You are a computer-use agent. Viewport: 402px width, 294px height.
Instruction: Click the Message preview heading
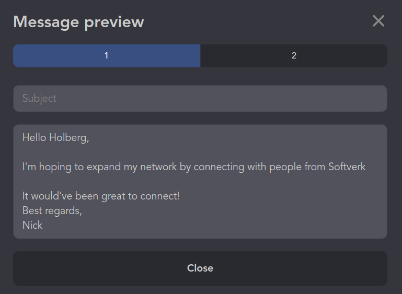[x=78, y=22]
